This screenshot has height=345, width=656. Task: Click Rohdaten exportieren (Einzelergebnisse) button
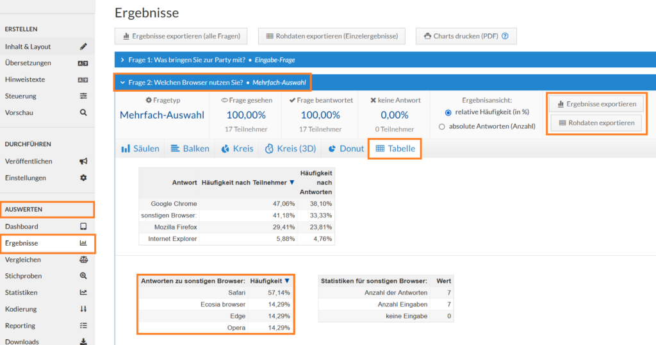click(x=332, y=36)
